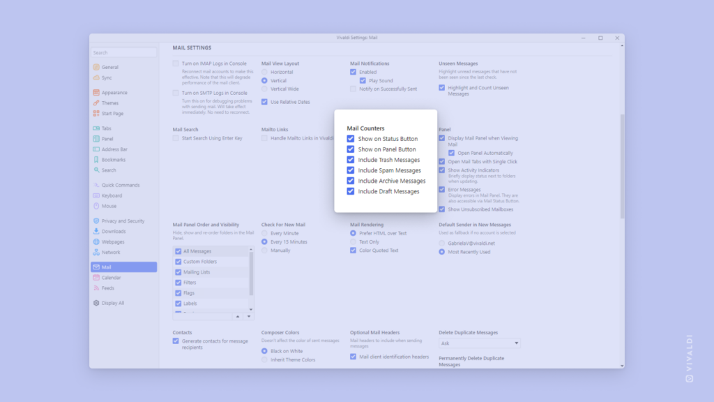Switch to Address Bar settings section
This screenshot has height=402, width=714.
pos(124,149)
